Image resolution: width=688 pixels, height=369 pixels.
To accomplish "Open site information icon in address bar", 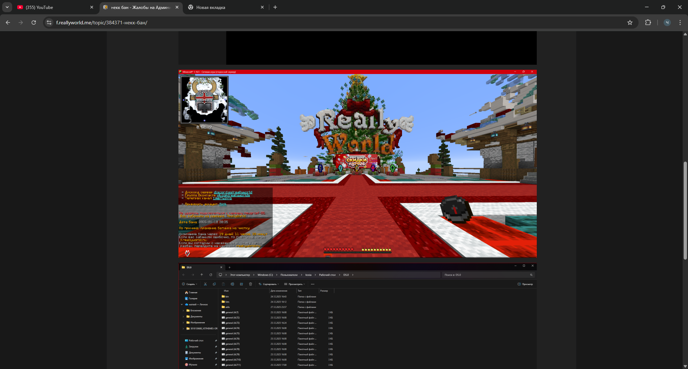I will tap(49, 23).
